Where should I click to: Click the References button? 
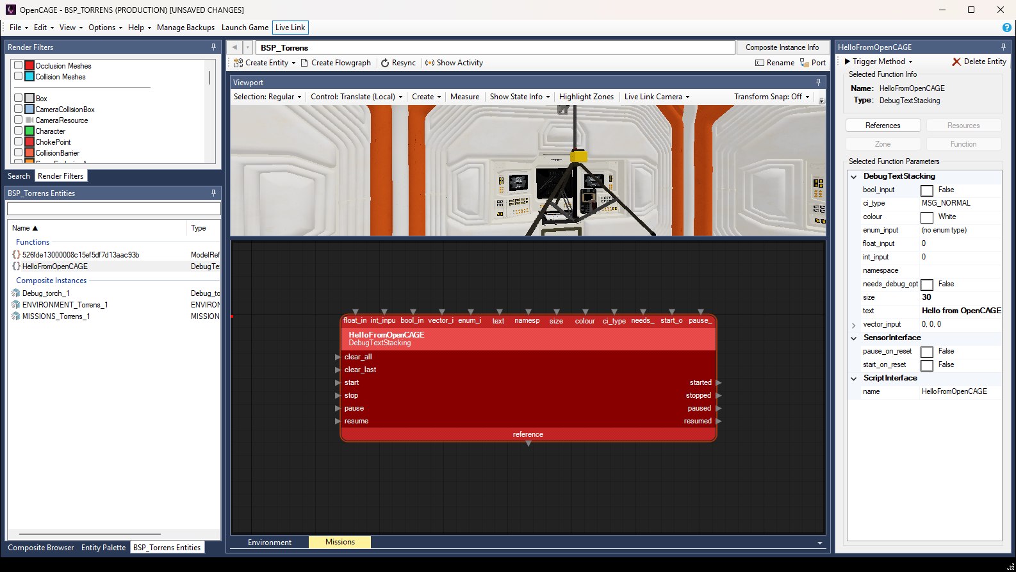click(883, 126)
